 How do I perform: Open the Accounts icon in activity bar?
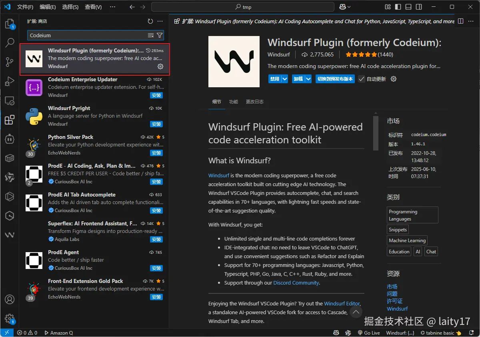(x=10, y=299)
